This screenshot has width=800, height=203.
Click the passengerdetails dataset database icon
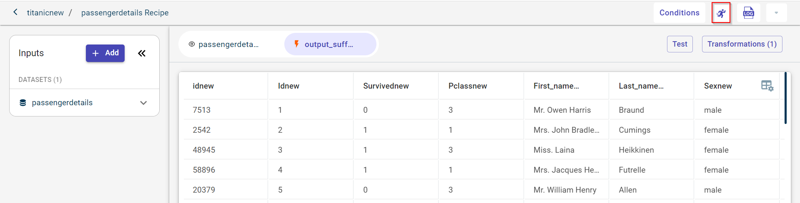pyautogui.click(x=23, y=103)
